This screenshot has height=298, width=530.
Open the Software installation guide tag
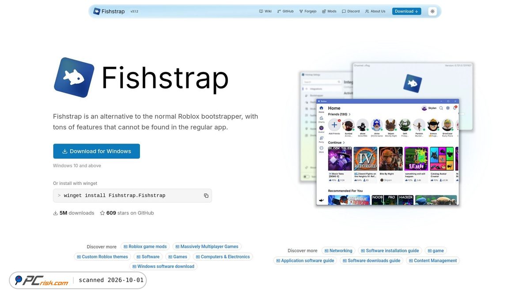pos(390,250)
